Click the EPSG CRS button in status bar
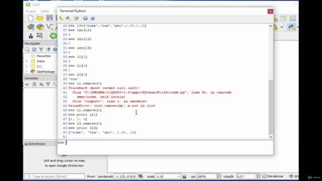322x181 pixels. click(x=294, y=176)
